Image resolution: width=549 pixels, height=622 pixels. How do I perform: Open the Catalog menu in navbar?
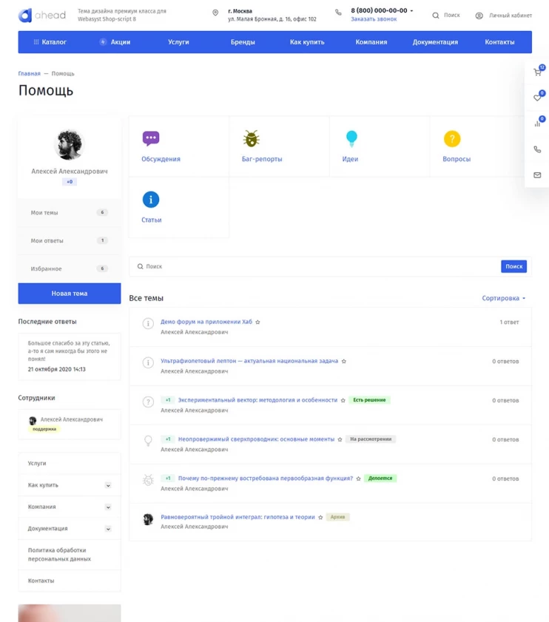coord(50,42)
